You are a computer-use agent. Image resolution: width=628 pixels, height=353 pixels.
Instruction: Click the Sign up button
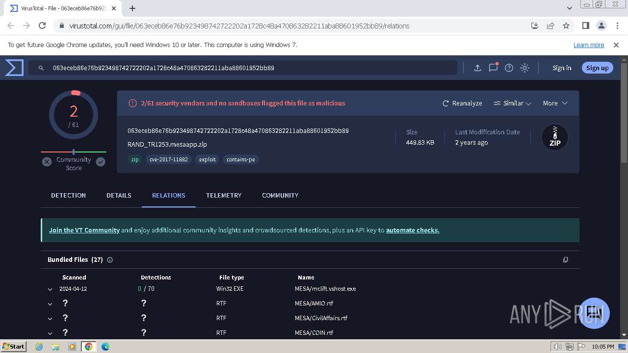tap(597, 68)
